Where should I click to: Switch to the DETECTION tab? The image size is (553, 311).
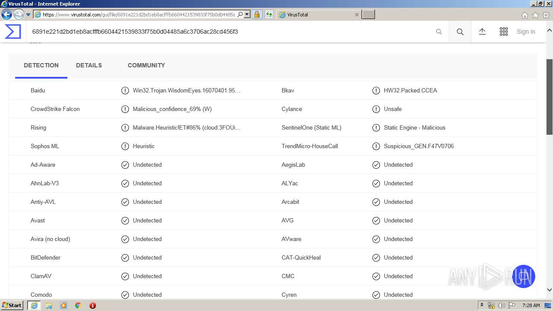click(41, 66)
